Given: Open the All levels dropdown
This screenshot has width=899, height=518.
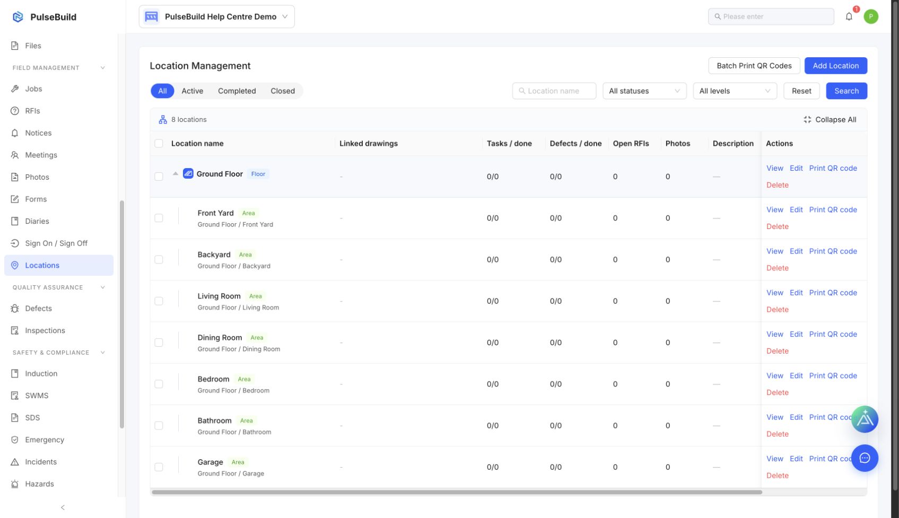Looking at the screenshot, I should [735, 91].
